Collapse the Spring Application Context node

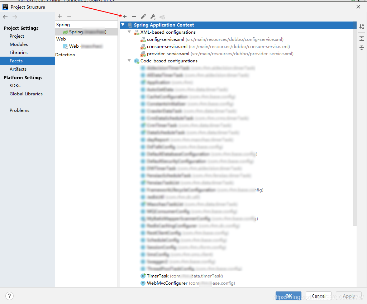[x=123, y=25]
